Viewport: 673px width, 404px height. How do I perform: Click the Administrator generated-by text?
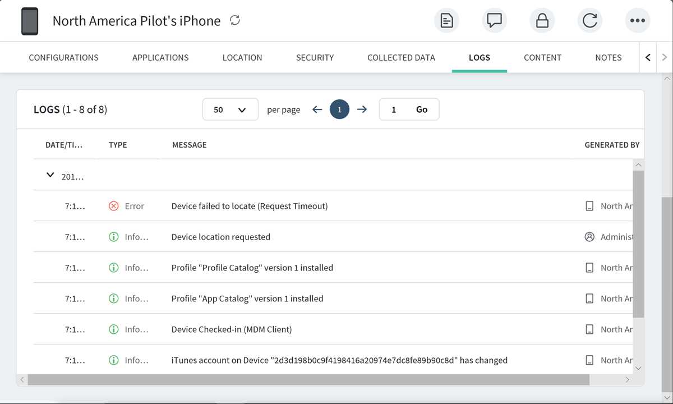point(616,237)
